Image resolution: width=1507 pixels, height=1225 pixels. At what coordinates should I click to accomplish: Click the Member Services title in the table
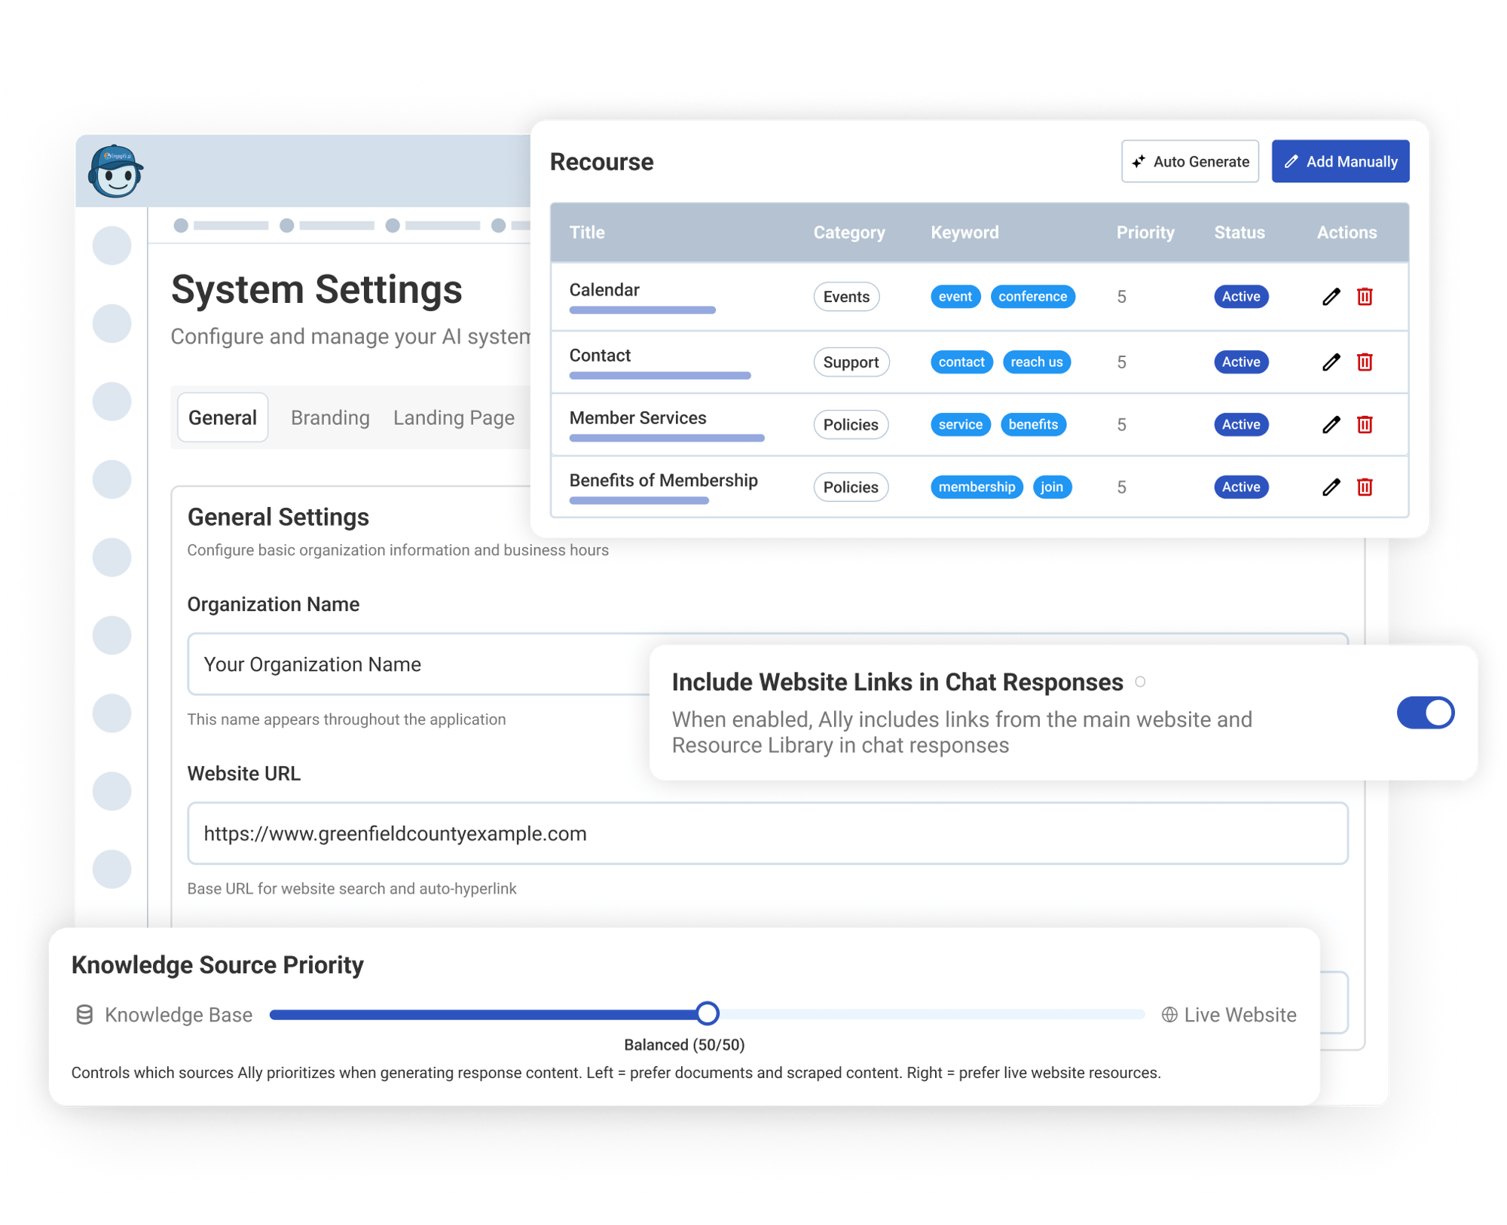637,418
